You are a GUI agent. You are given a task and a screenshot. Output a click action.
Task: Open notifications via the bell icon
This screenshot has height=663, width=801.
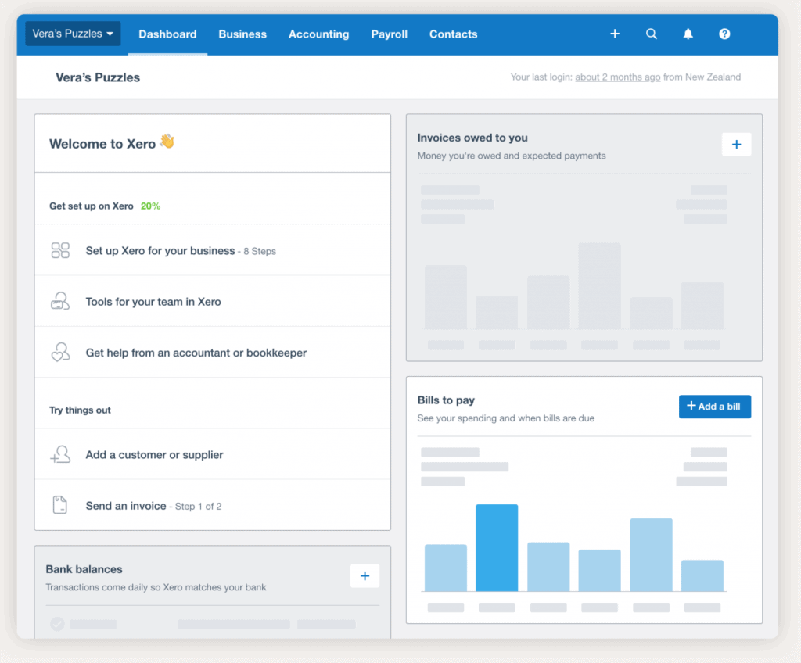click(688, 34)
